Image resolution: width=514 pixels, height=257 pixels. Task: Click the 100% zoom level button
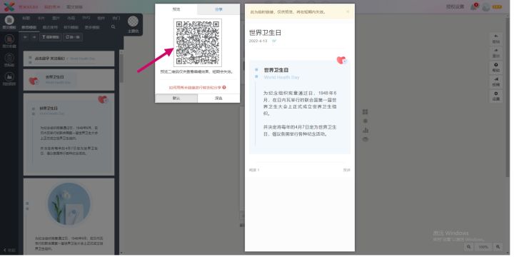click(483, 247)
